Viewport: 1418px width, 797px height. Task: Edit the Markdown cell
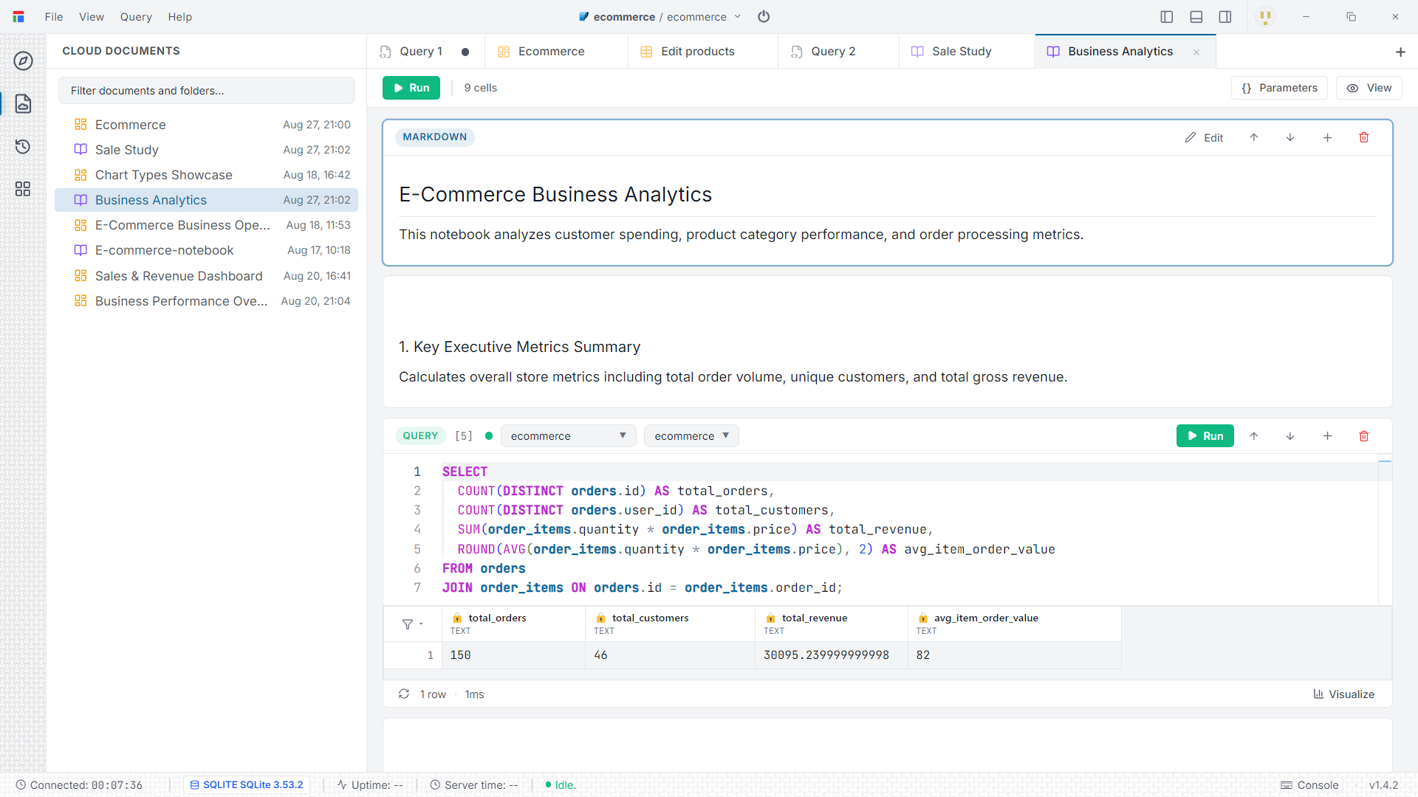click(x=1204, y=137)
